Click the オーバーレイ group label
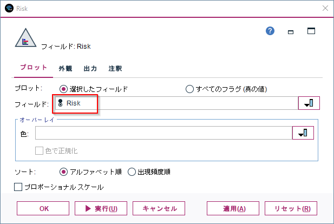 [37, 120]
